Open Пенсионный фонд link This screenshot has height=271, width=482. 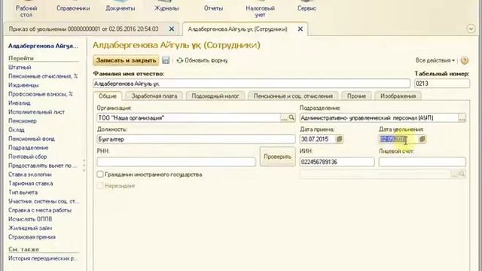click(32, 139)
